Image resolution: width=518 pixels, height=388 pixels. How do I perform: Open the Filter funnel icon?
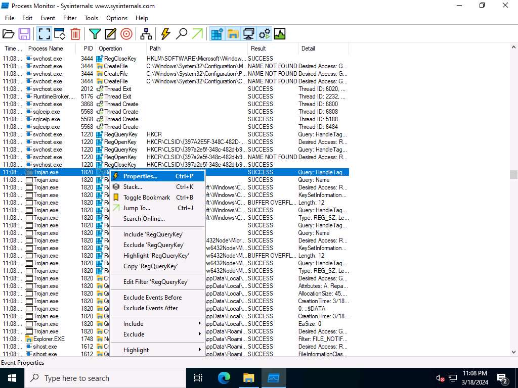[x=95, y=34]
